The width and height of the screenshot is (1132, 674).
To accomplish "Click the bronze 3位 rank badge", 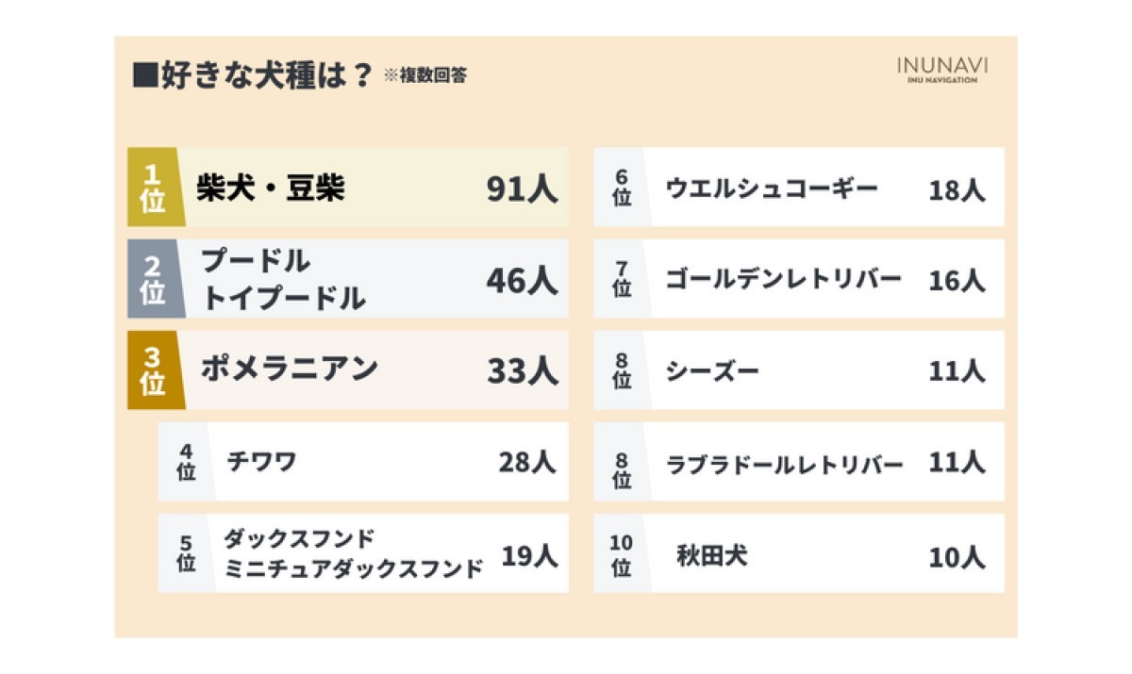I will point(155,370).
